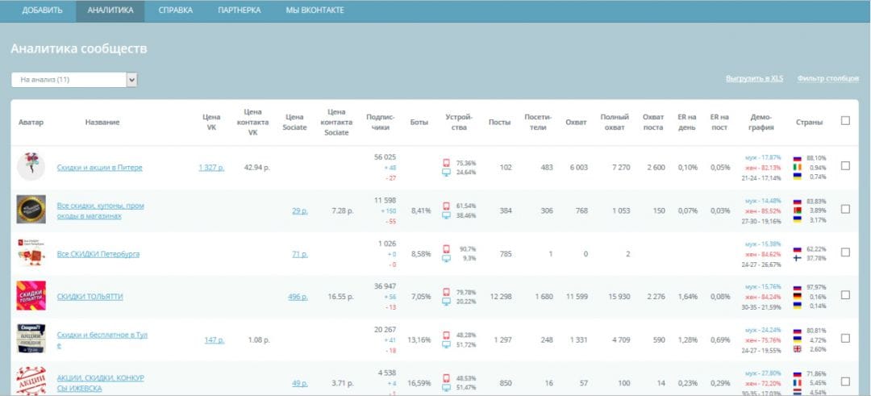Click the mobile device icon showing 90,7%
This screenshot has width=871, height=396.
446,249
